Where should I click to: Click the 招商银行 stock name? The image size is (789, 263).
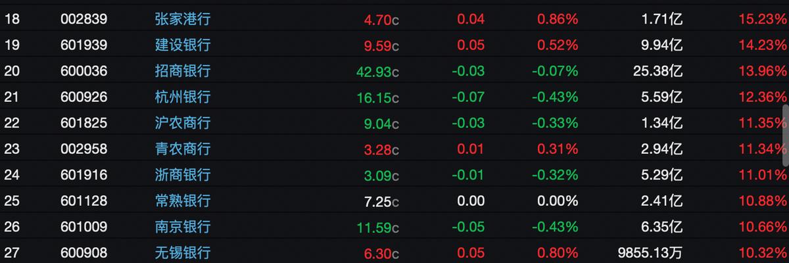point(182,71)
